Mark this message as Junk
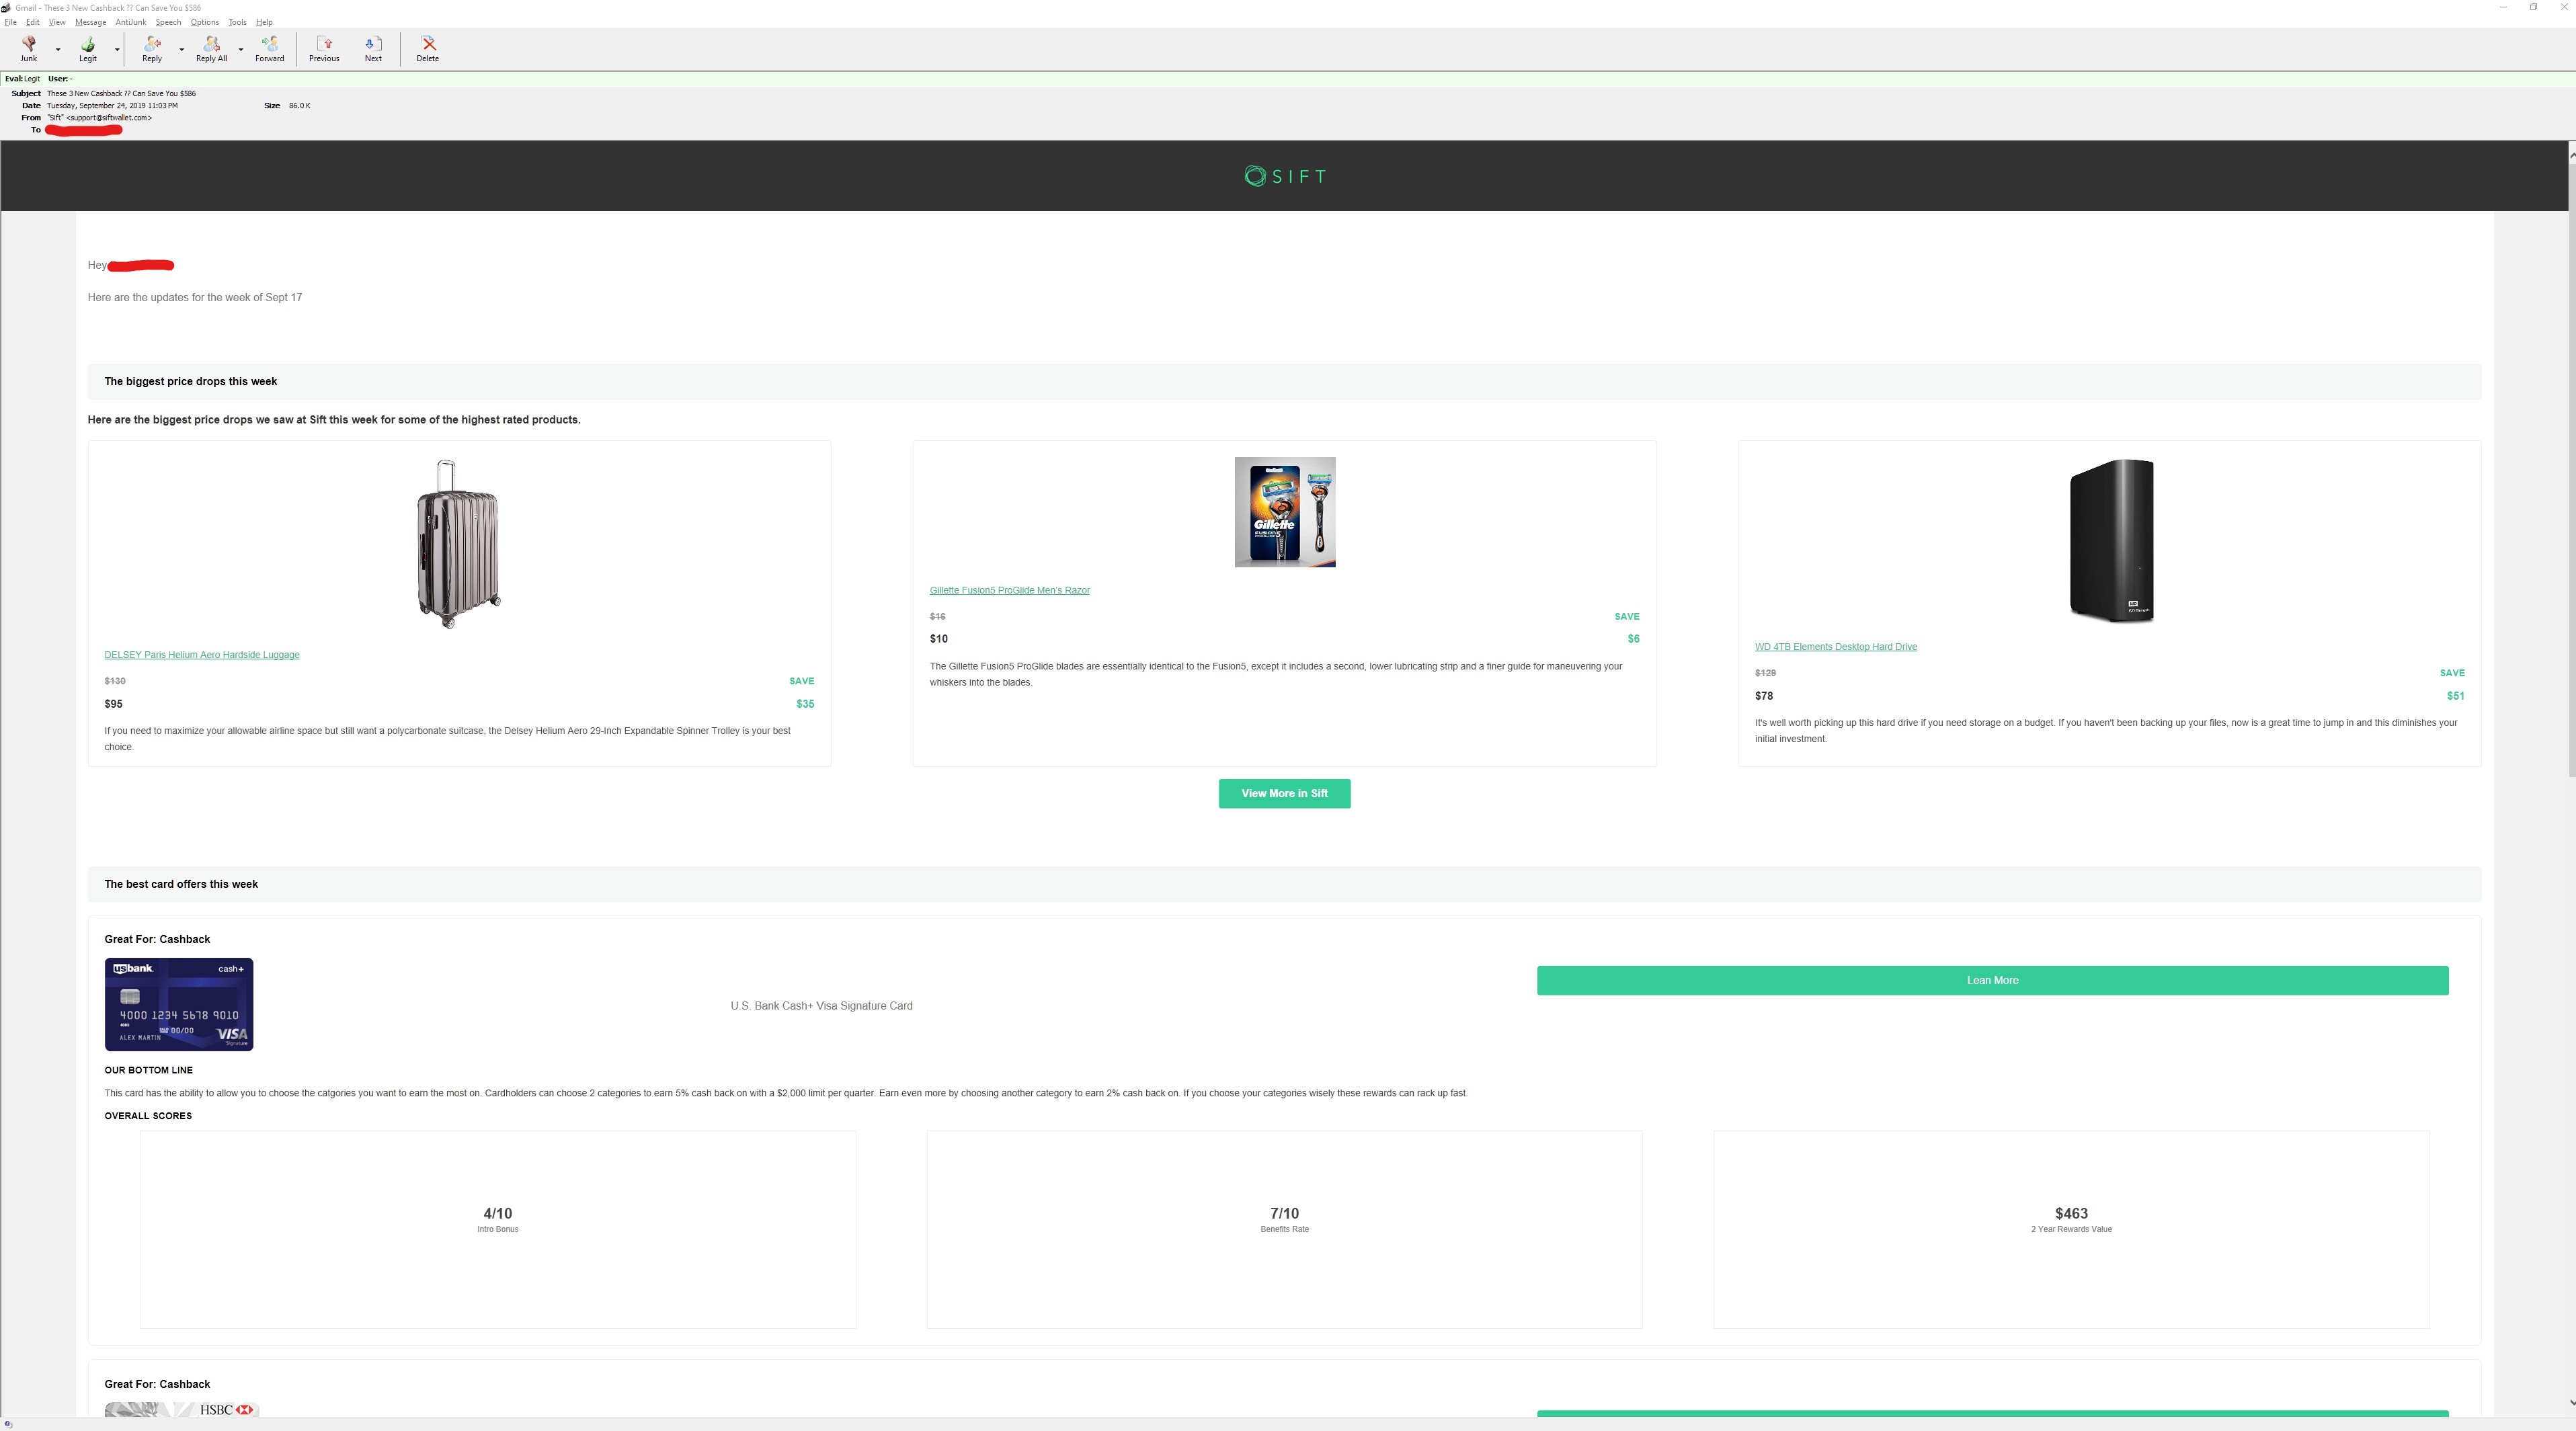This screenshot has width=2576, height=1431. click(x=28, y=49)
